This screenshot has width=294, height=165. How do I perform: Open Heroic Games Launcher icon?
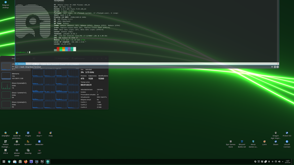coord(253,143)
